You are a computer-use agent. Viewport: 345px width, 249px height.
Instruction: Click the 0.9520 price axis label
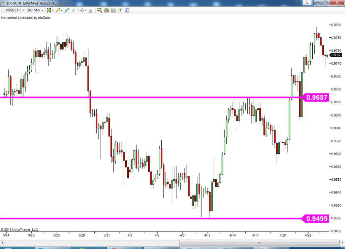point(336,206)
